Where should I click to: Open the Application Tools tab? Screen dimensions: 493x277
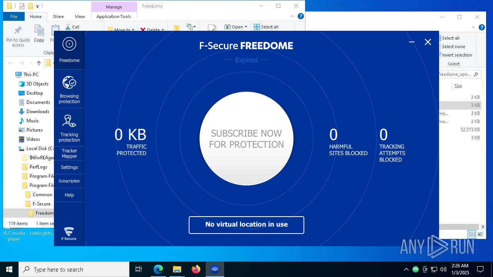(x=114, y=17)
